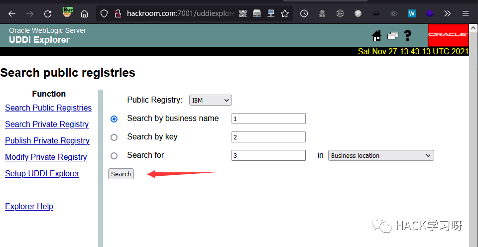Click the yellow date and time text
This screenshot has width=478, height=247.
[x=413, y=51]
